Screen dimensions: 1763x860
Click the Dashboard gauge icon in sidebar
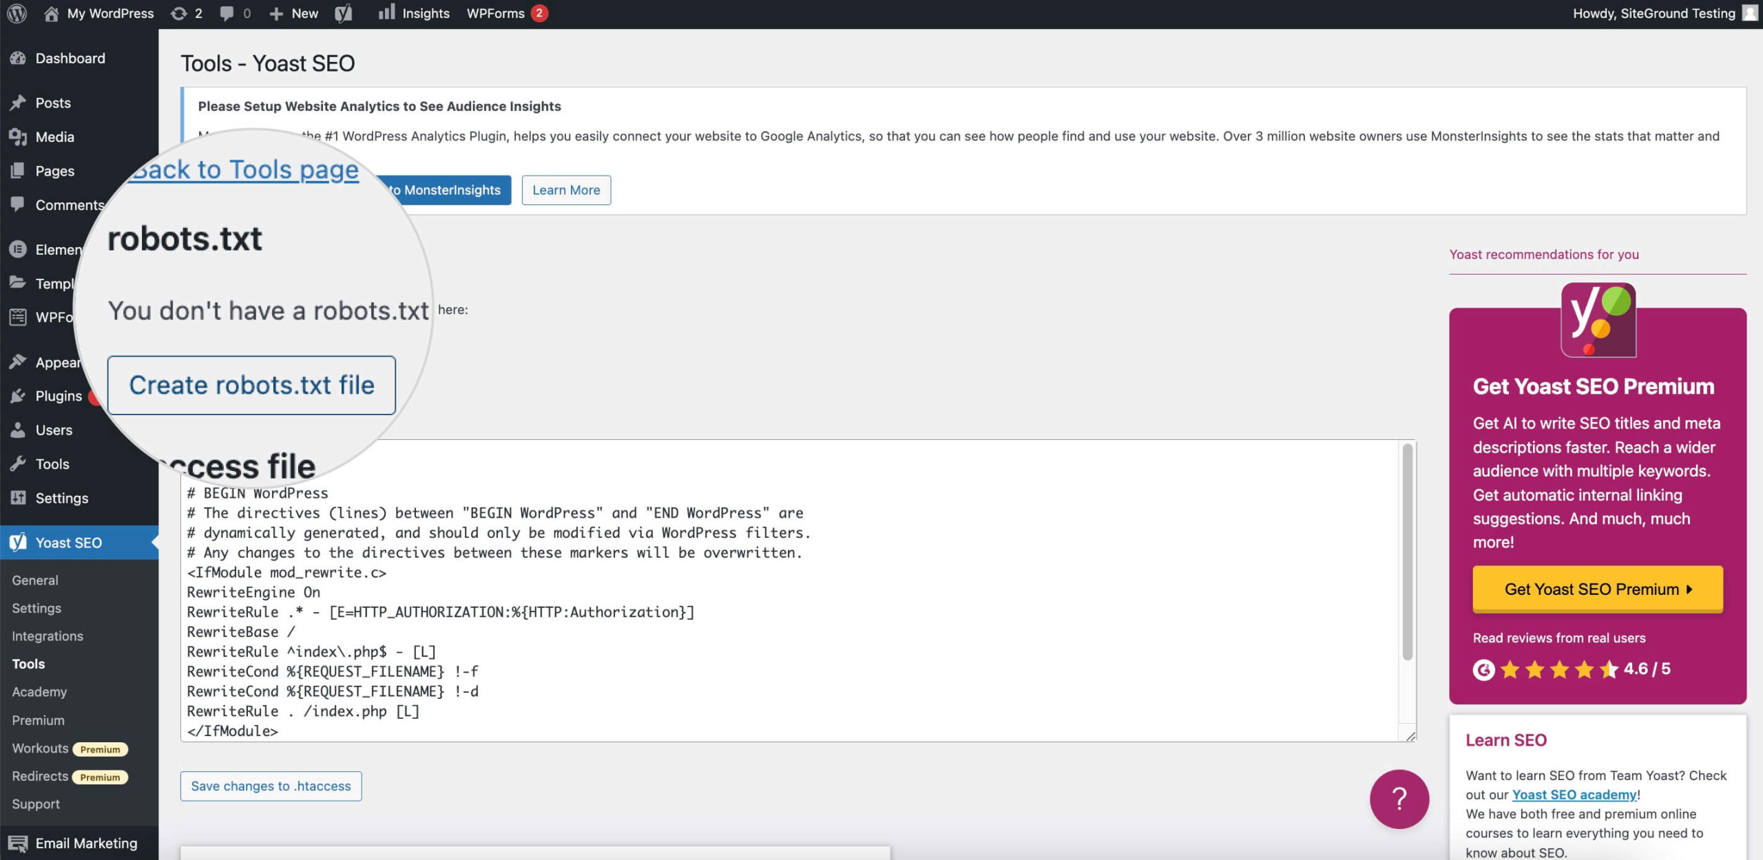pyautogui.click(x=18, y=59)
